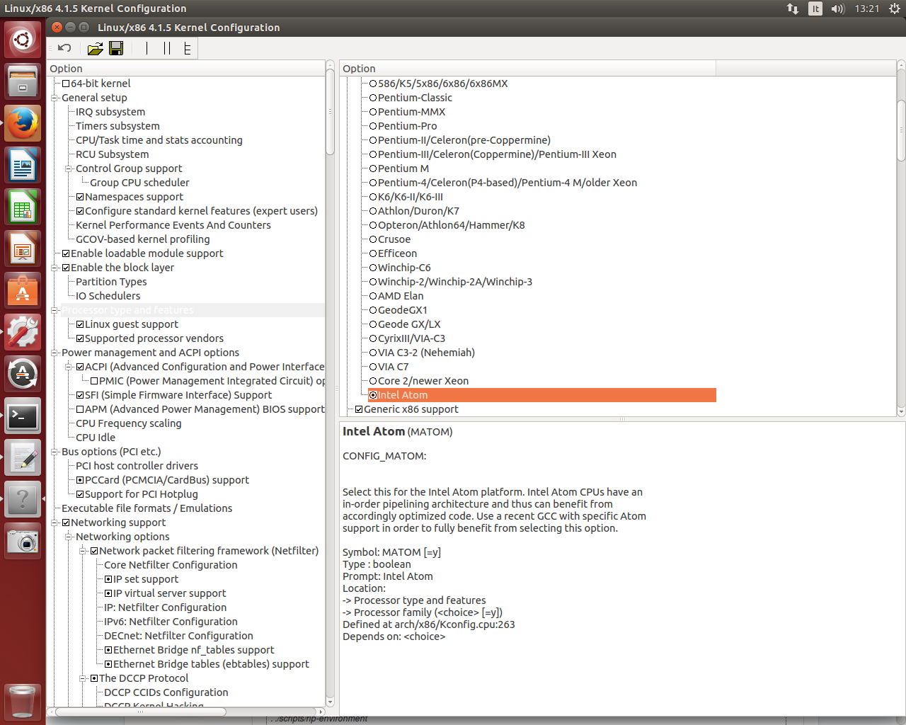Viewport: 906px width, 725px height.
Task: Toggle Linux guest support checkbox
Action: point(80,324)
